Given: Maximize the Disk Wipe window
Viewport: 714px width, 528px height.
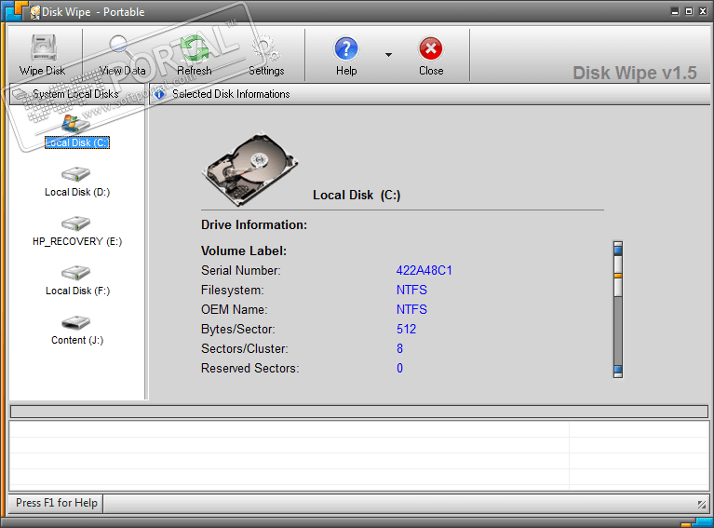Looking at the screenshot, I should [x=689, y=11].
